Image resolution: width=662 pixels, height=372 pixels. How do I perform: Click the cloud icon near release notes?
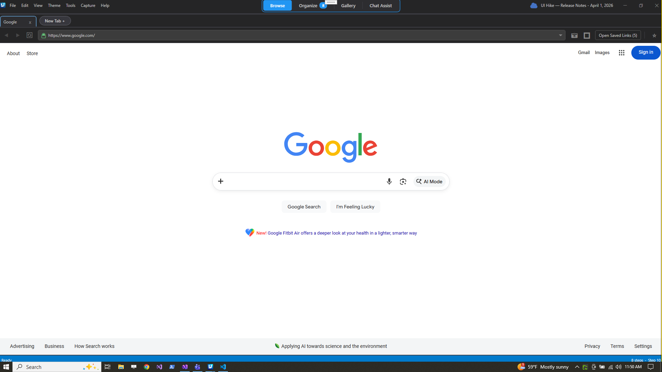(x=533, y=6)
